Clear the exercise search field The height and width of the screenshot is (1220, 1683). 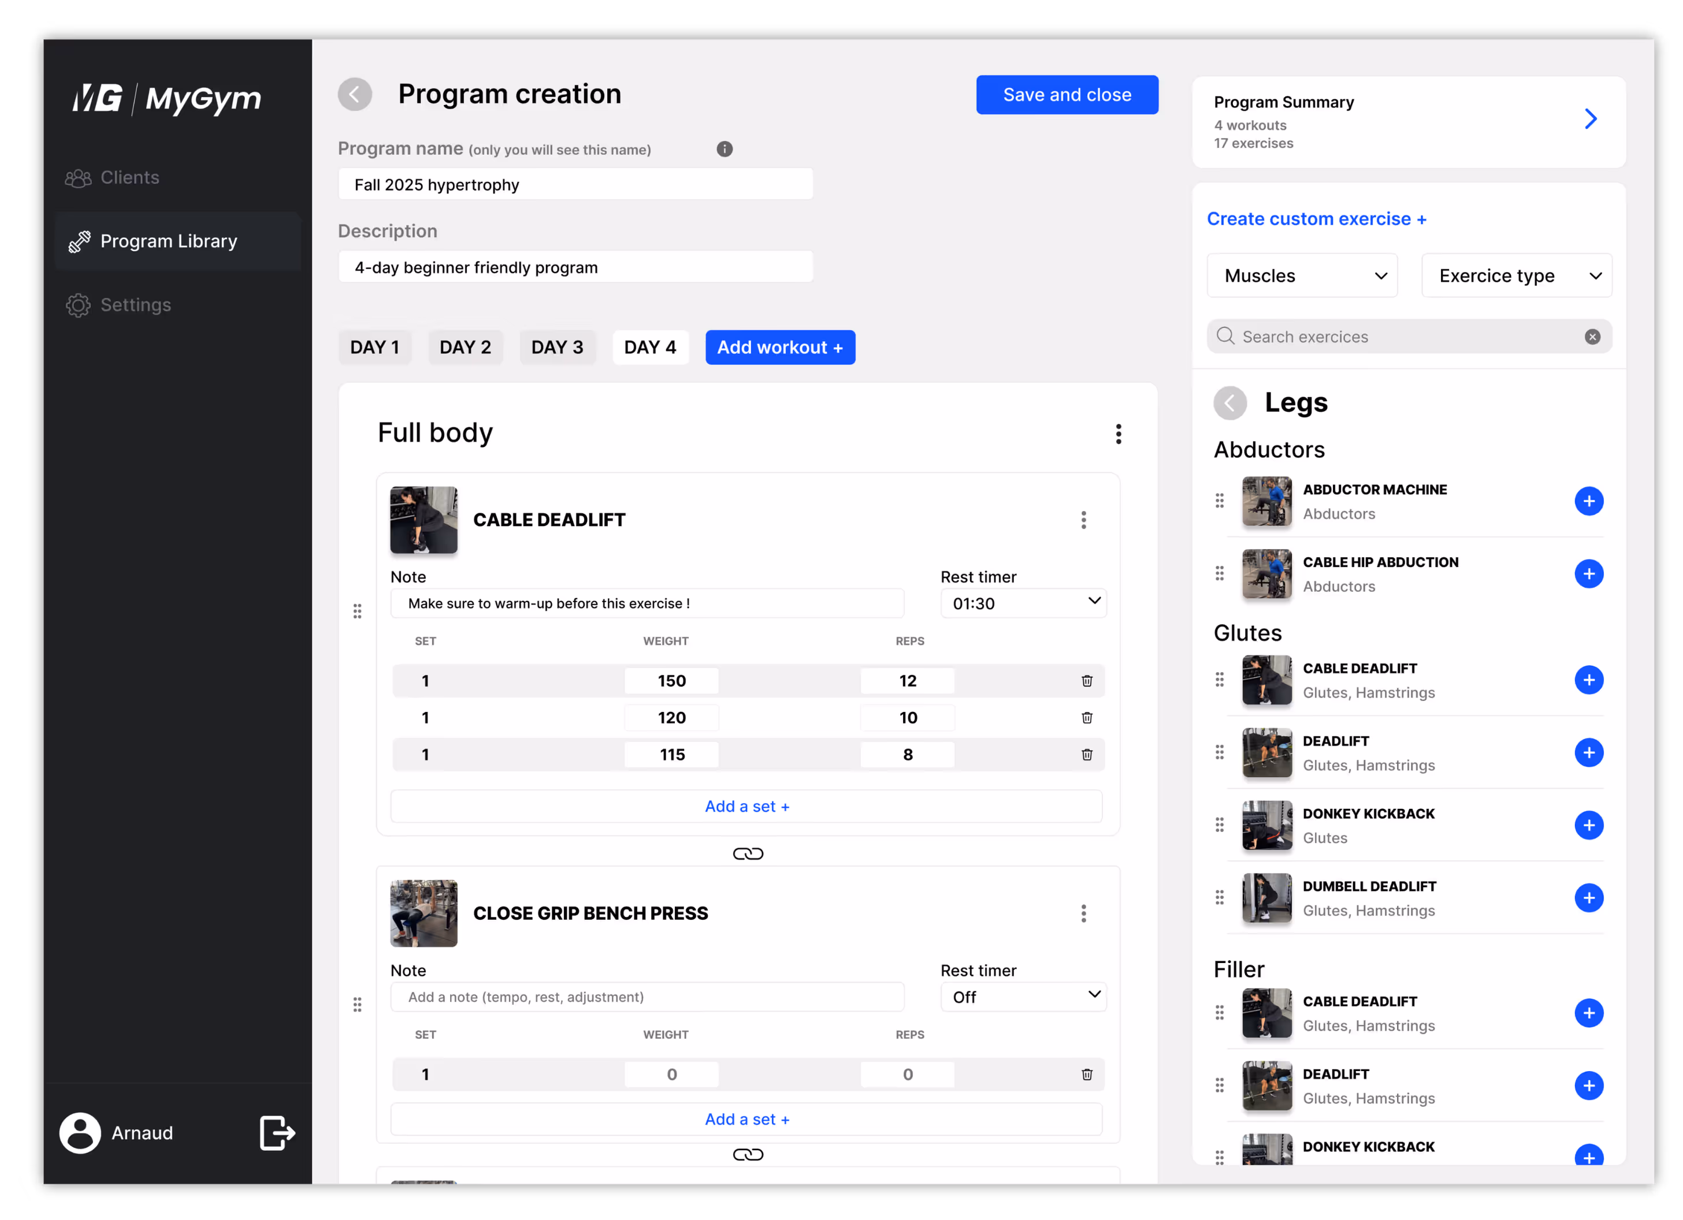tap(1592, 337)
